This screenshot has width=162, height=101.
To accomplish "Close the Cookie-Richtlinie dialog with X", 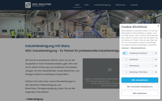I will pos(158,26).
